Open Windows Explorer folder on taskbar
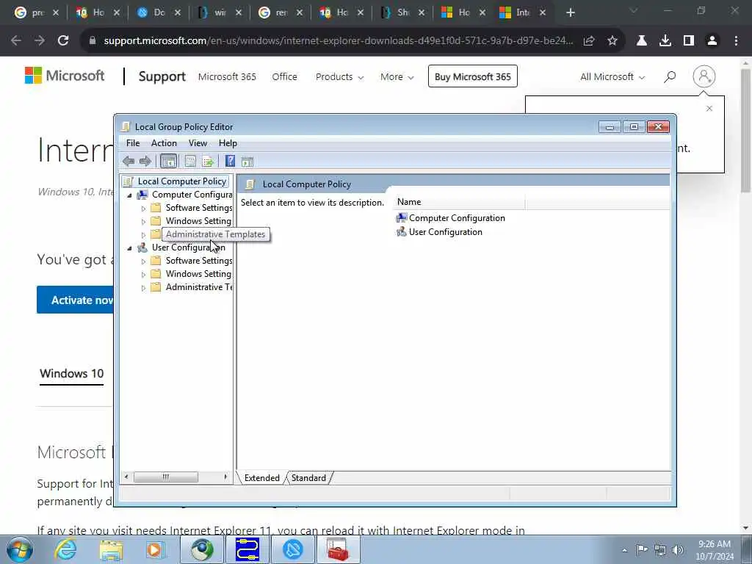Image resolution: width=752 pixels, height=564 pixels. [112, 549]
